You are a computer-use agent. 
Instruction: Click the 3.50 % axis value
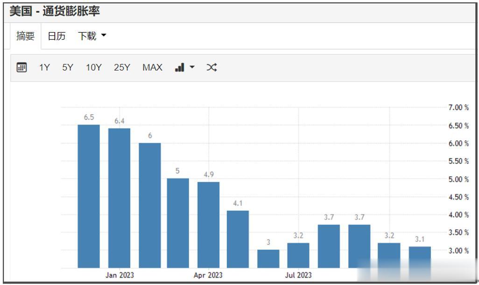458,232
